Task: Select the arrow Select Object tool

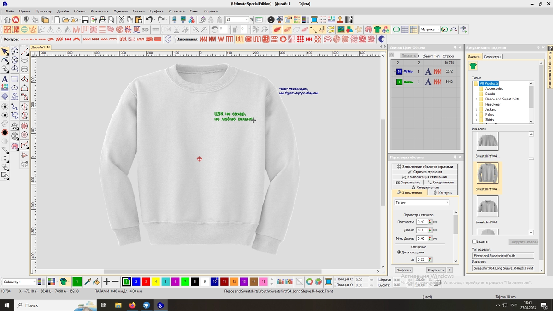Action: tap(5, 52)
